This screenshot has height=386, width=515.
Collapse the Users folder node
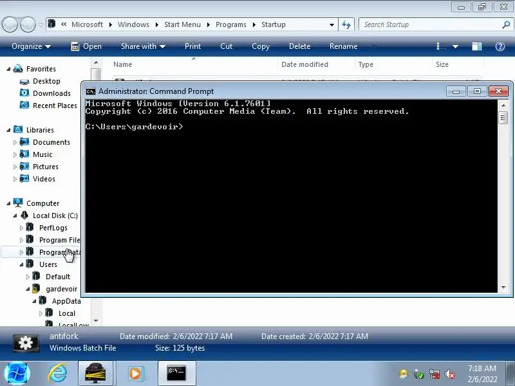coord(21,264)
